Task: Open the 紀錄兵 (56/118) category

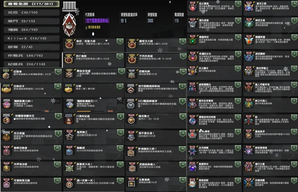Action: coord(31,64)
